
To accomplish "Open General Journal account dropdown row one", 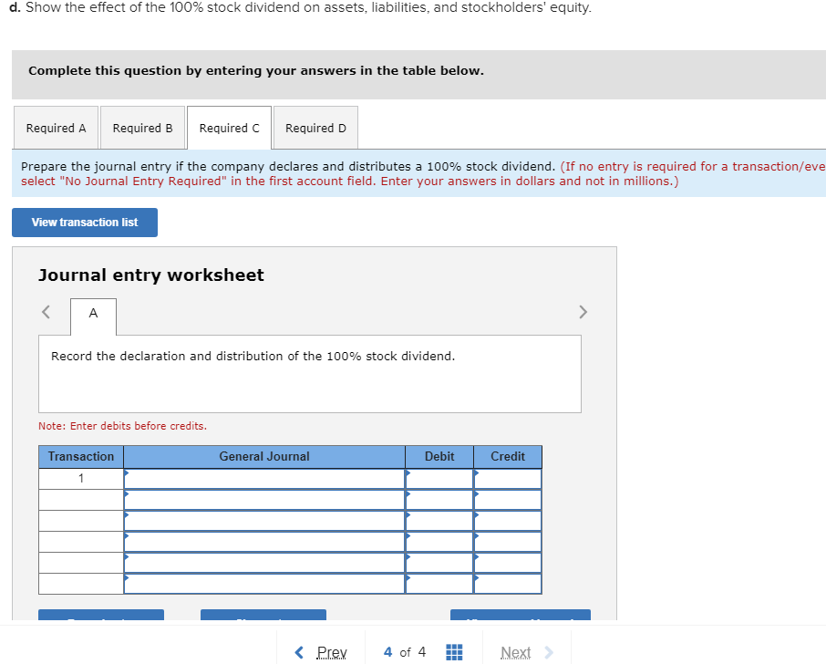I will pyautogui.click(x=264, y=479).
